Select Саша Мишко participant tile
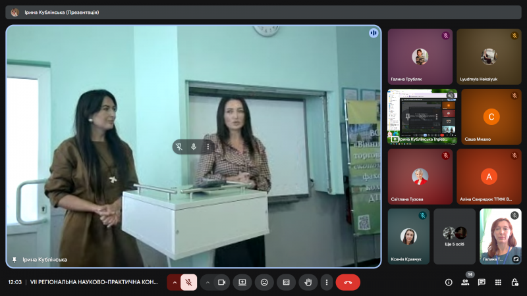 (x=491, y=117)
